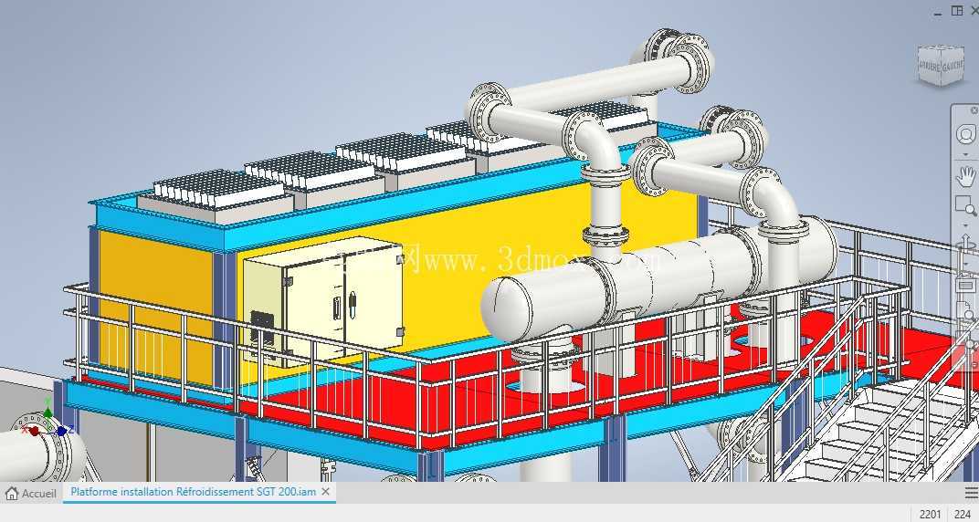Activate the Zoom Window tool
Image resolution: width=979 pixels, height=522 pixels.
(x=966, y=205)
